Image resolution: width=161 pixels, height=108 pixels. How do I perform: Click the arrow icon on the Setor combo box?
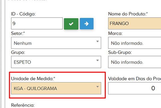[x=97, y=41]
